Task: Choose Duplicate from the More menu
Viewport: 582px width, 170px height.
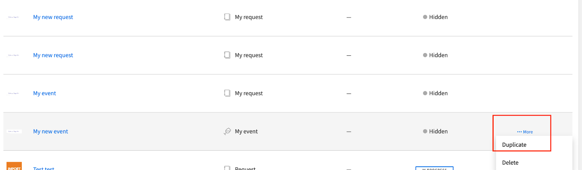Action: click(514, 145)
